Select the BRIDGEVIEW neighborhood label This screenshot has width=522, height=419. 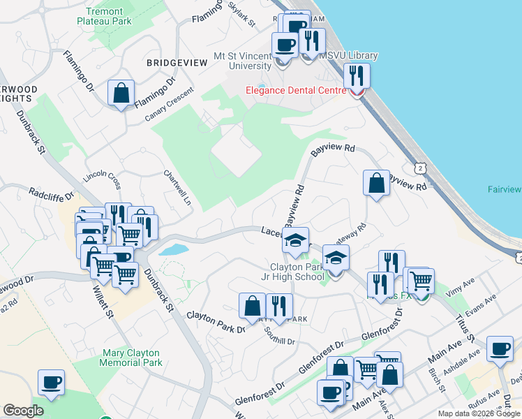click(177, 63)
